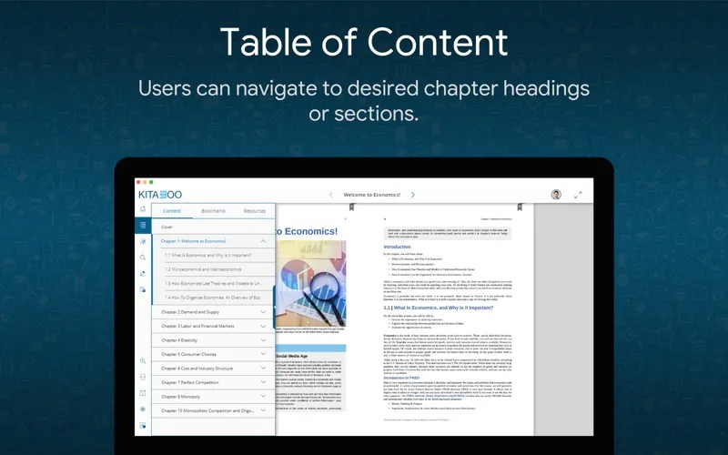Select Chapter 1: Welcome to Economics title
728x455 pixels.
pos(193,241)
